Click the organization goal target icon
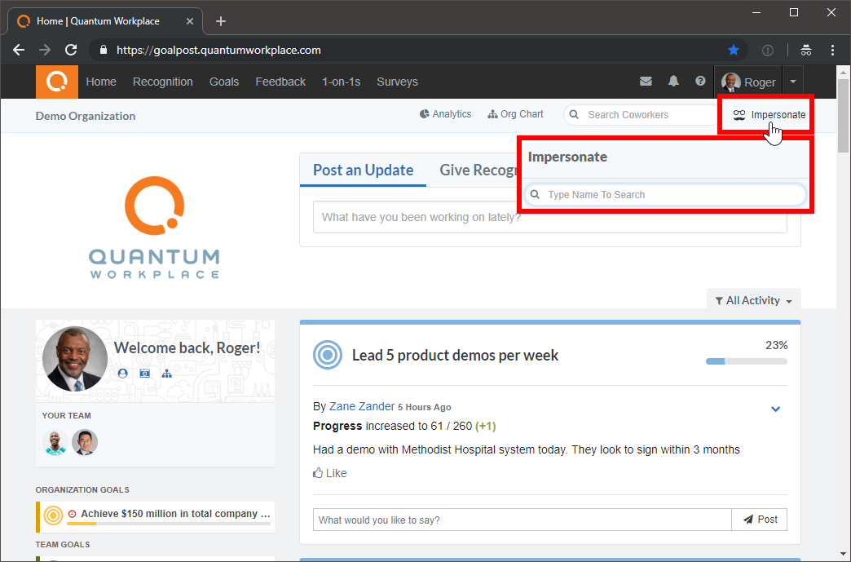This screenshot has width=851, height=562. [53, 516]
